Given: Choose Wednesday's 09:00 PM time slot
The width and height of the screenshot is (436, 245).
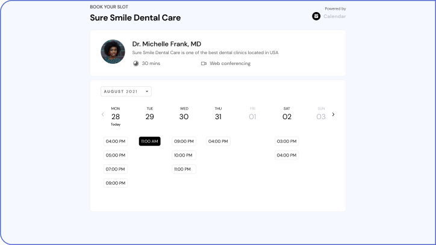Looking at the screenshot, I should click(x=184, y=141).
